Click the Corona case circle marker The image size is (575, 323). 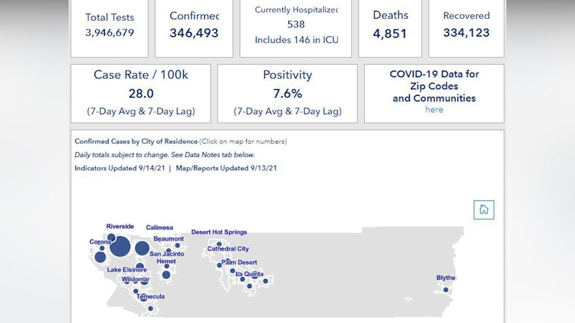point(100,257)
